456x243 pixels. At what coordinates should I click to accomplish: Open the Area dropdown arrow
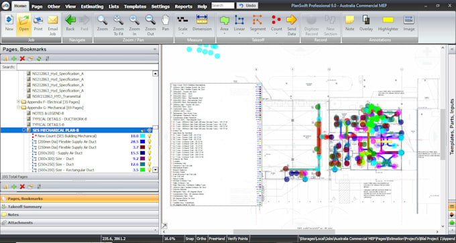point(224,33)
